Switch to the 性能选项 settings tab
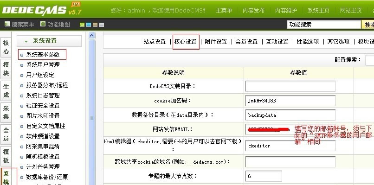374x185 pixels. (x=308, y=42)
